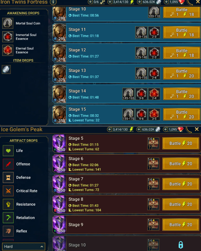
Task: Select the Immortal Soul Essence icon
Action: click(8, 37)
